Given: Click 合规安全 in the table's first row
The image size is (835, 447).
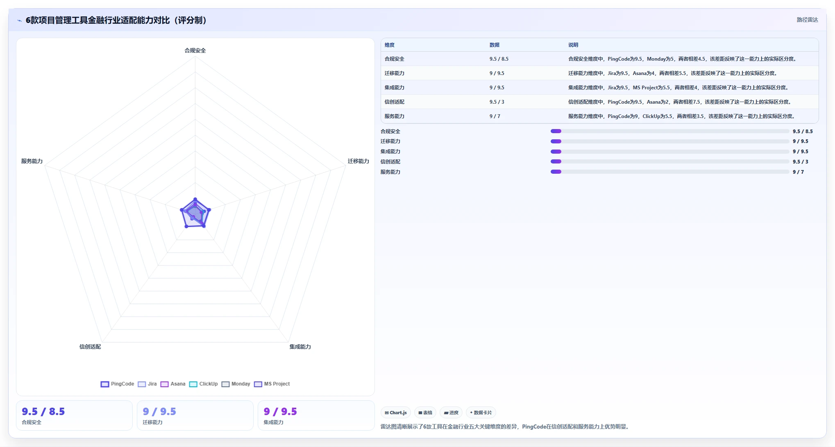Looking at the screenshot, I should click(395, 59).
